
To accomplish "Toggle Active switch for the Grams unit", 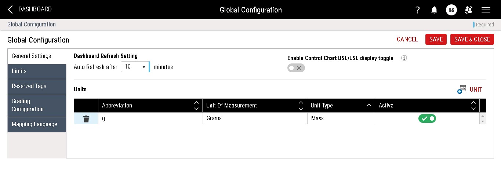I will pos(427,118).
